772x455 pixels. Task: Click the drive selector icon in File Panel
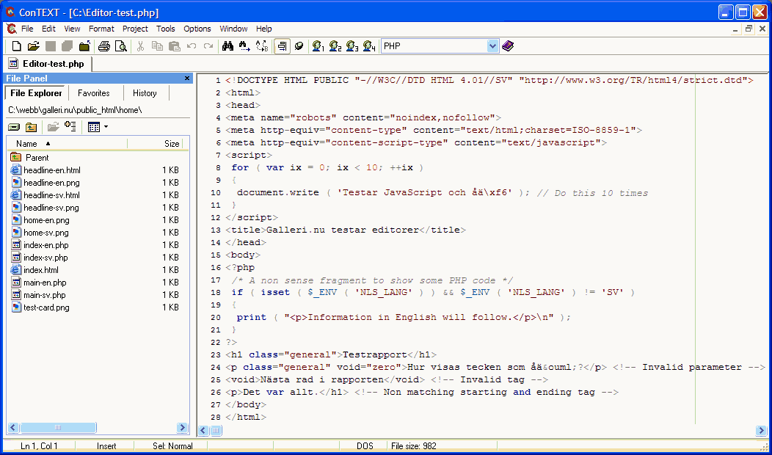14,127
